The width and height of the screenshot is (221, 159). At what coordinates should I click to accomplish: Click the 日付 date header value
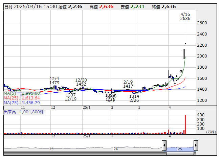click(35, 7)
